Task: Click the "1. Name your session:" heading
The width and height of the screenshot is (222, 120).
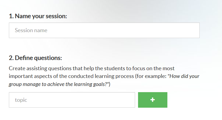Action: coord(38,16)
